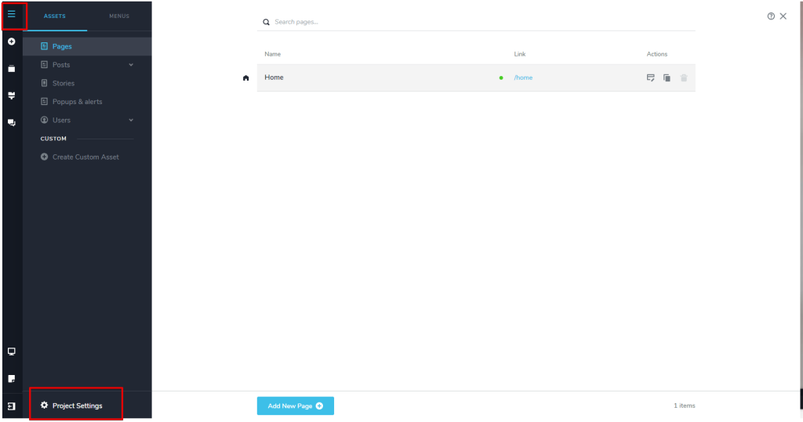Image resolution: width=803 pixels, height=422 pixels.
Task: Click the exit icon at sidebar bottom
Action: pos(11,406)
